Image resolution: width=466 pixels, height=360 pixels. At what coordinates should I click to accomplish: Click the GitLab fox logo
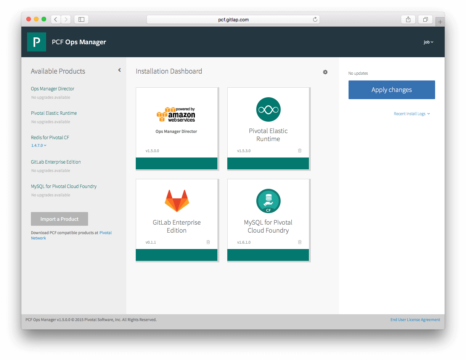(177, 201)
